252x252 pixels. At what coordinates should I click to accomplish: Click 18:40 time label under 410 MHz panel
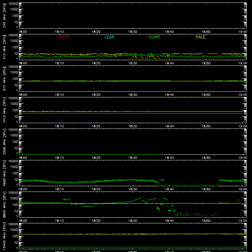[x=169, y=63]
